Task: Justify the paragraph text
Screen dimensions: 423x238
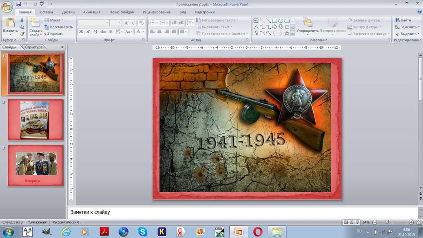Action: pyautogui.click(x=174, y=31)
